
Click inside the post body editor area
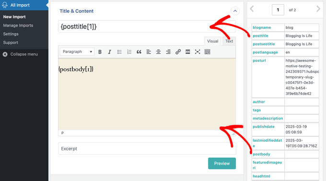click(147, 94)
